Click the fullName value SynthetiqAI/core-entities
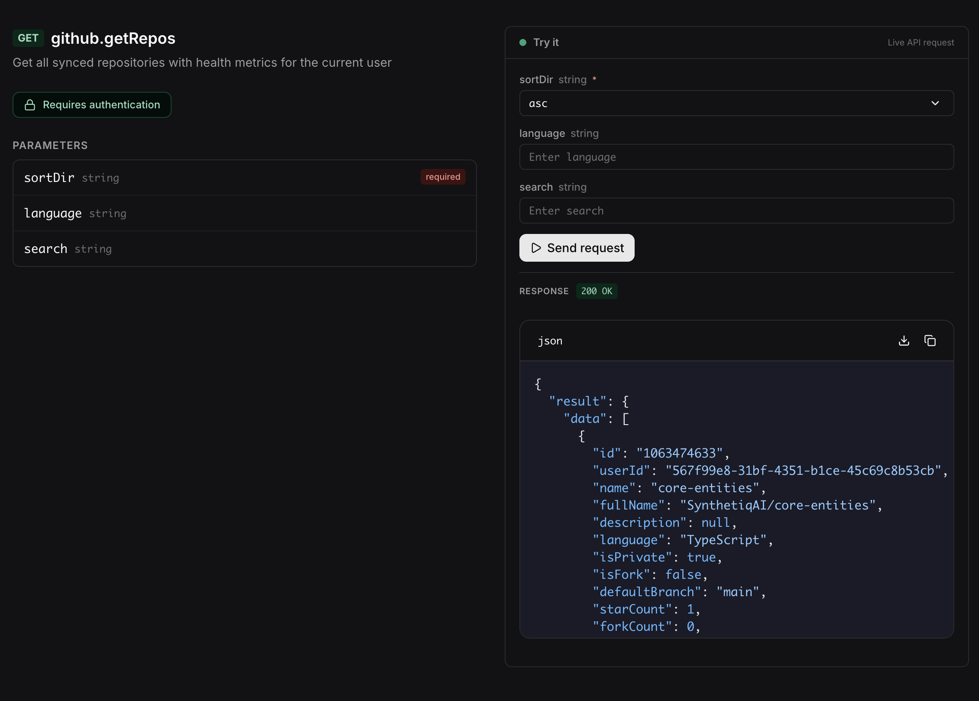The height and width of the screenshot is (701, 979). (778, 505)
